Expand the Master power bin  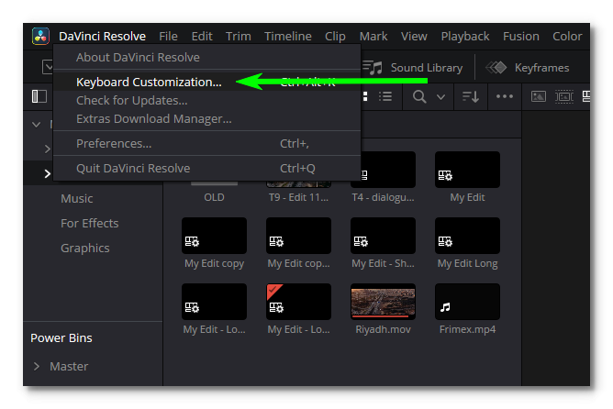[37, 367]
